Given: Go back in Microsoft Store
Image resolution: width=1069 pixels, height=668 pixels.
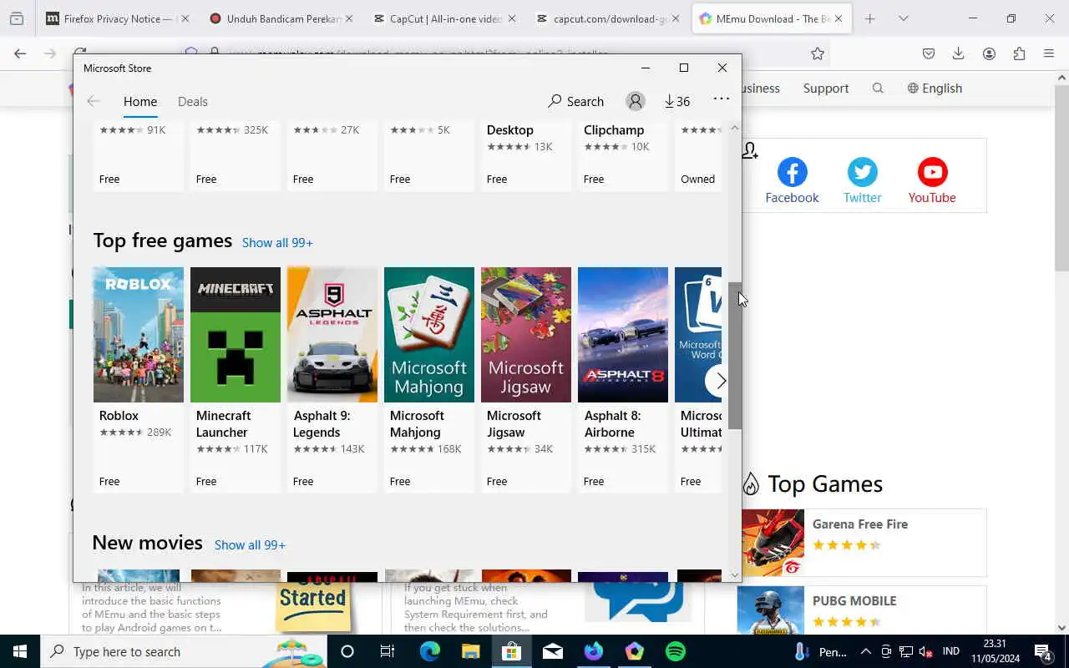Looking at the screenshot, I should click(94, 101).
